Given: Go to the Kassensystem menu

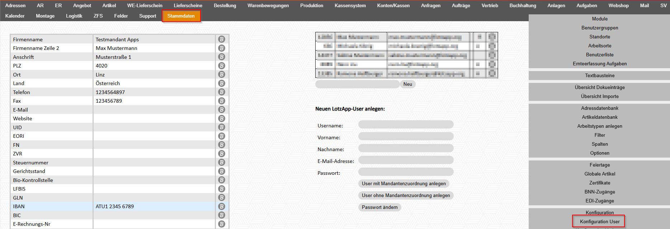Looking at the screenshot, I should point(350,5).
